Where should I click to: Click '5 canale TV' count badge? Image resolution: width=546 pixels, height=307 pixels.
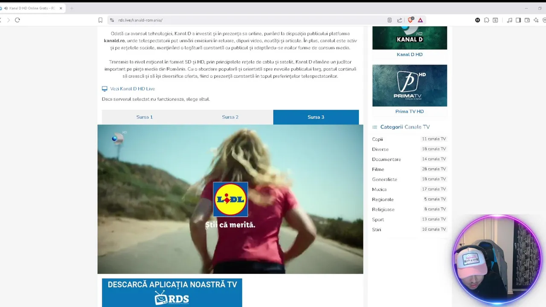point(435,199)
